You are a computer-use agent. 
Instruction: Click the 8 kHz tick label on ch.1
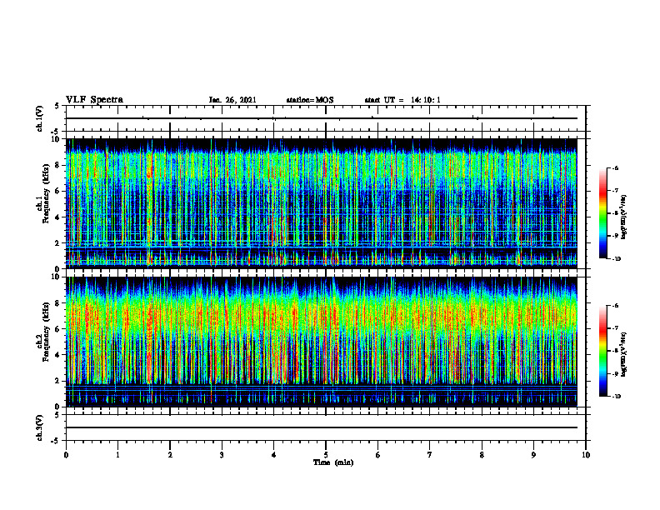coord(57,165)
